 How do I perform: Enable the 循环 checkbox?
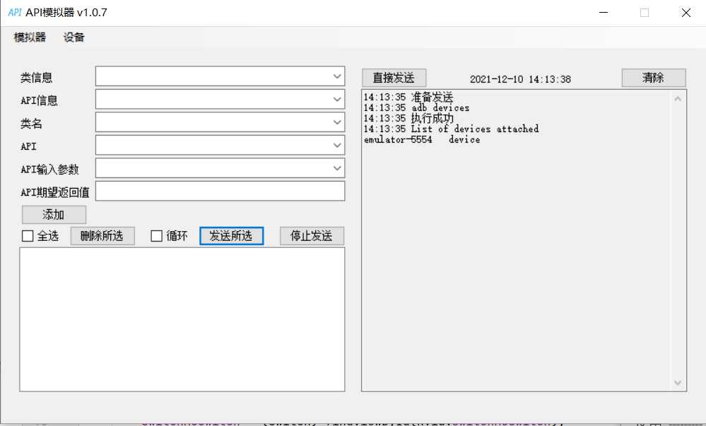[x=156, y=236]
